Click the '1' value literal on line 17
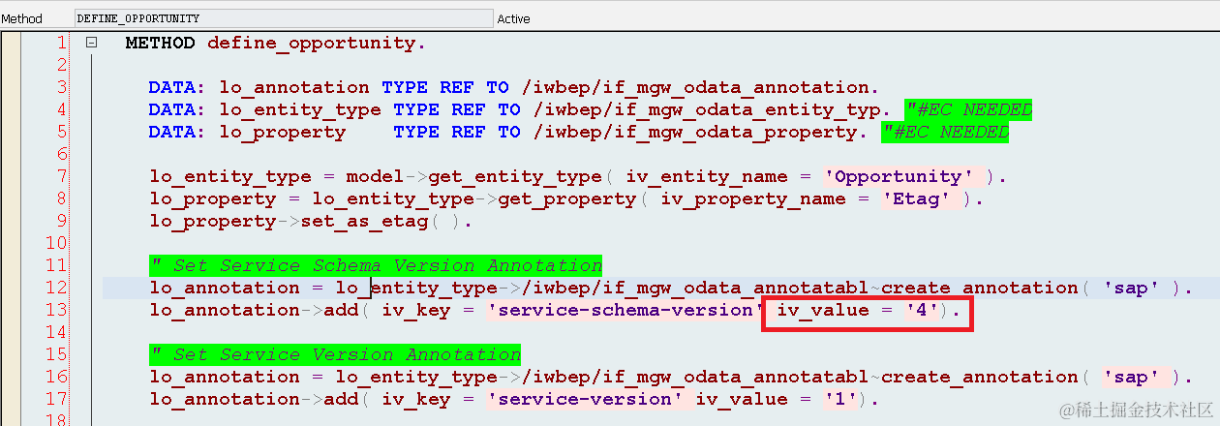The image size is (1220, 426). point(839,400)
